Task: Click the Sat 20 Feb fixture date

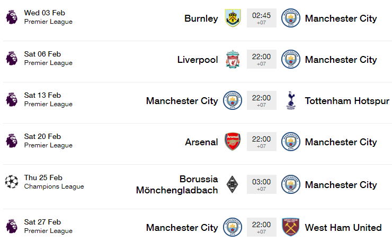Action: [x=42, y=137]
